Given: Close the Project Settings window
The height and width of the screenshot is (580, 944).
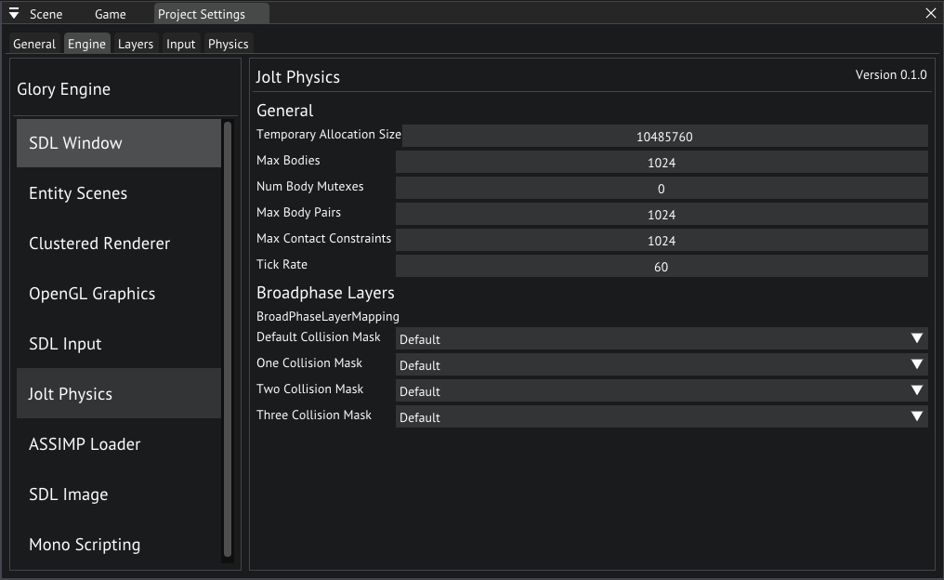Looking at the screenshot, I should click(931, 14).
